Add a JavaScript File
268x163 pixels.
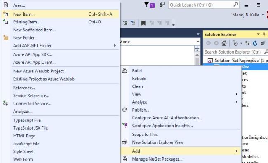[60, 144]
